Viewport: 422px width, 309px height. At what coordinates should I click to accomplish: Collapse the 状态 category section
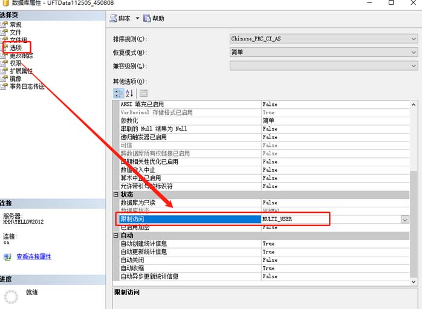(116, 195)
